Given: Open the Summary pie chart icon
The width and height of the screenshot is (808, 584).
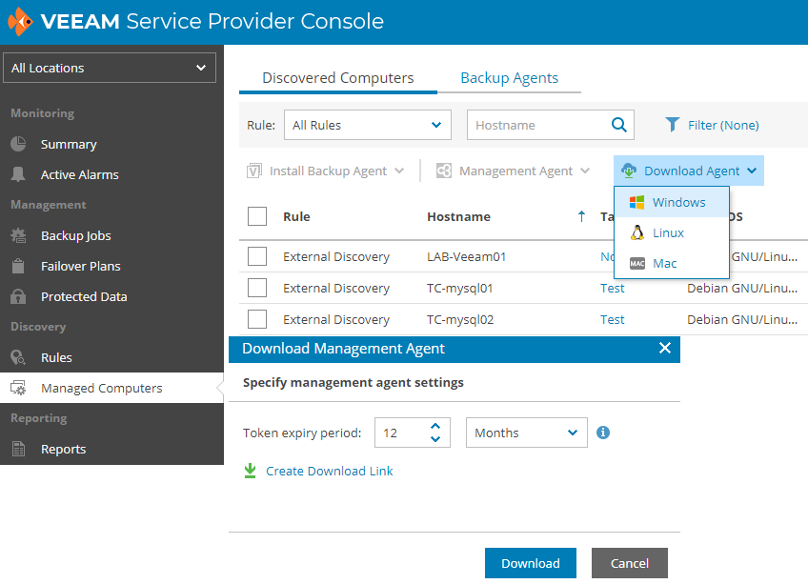Looking at the screenshot, I should pos(18,144).
